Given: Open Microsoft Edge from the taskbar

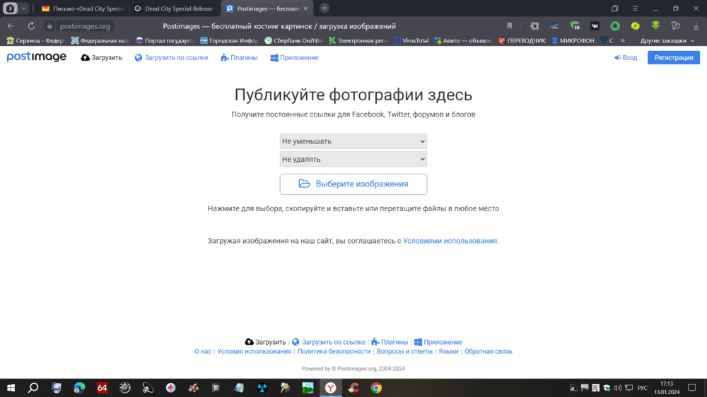Looking at the screenshot, I should (79, 388).
